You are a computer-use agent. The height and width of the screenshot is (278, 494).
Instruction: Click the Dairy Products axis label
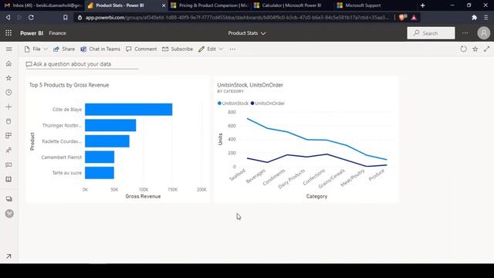coord(292,179)
